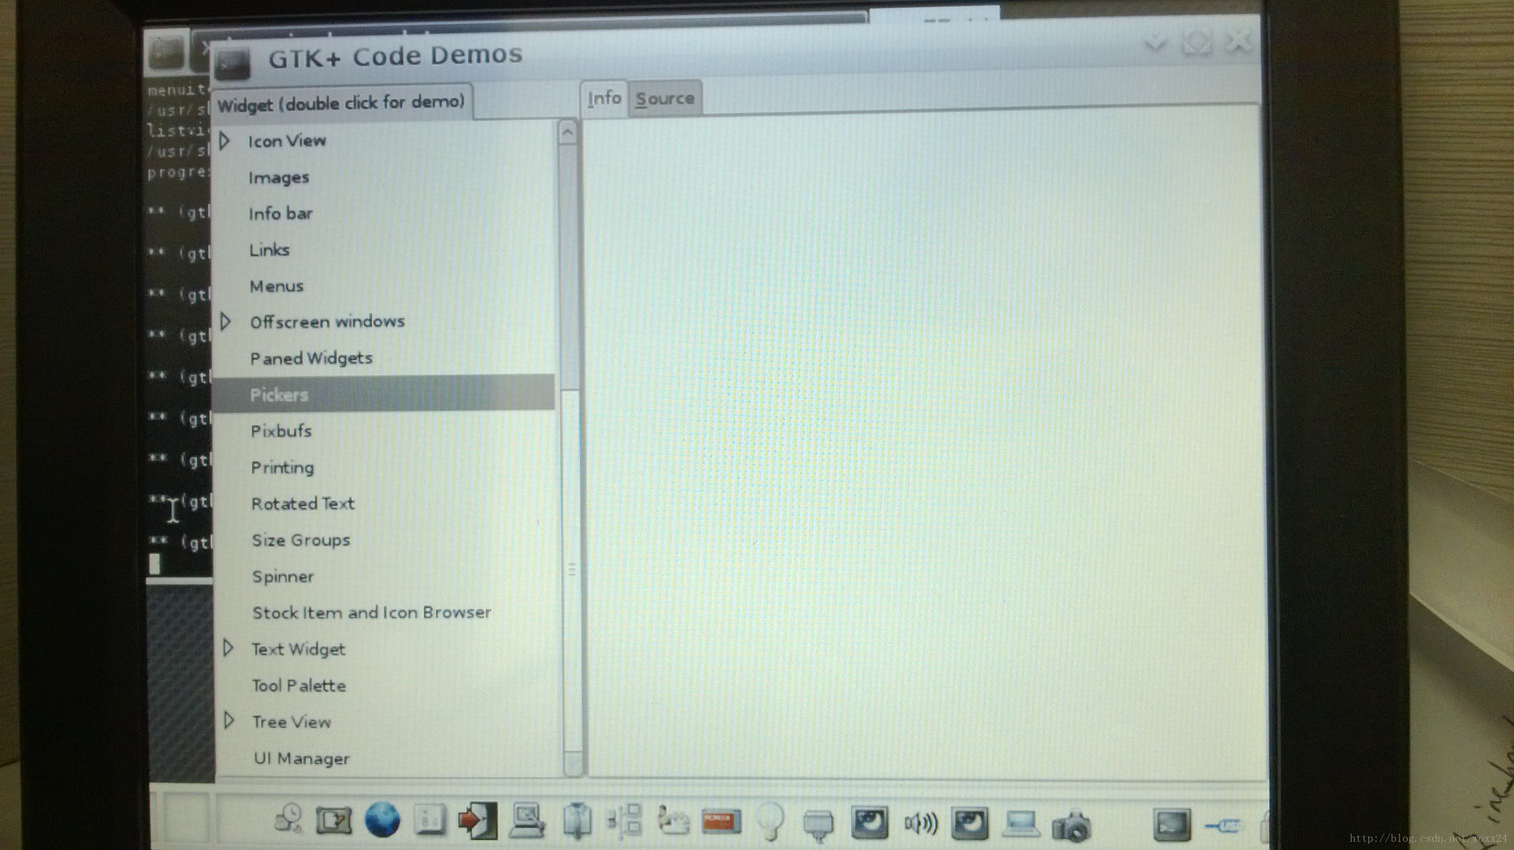Expand the Offscreen windows tree node

pos(225,321)
